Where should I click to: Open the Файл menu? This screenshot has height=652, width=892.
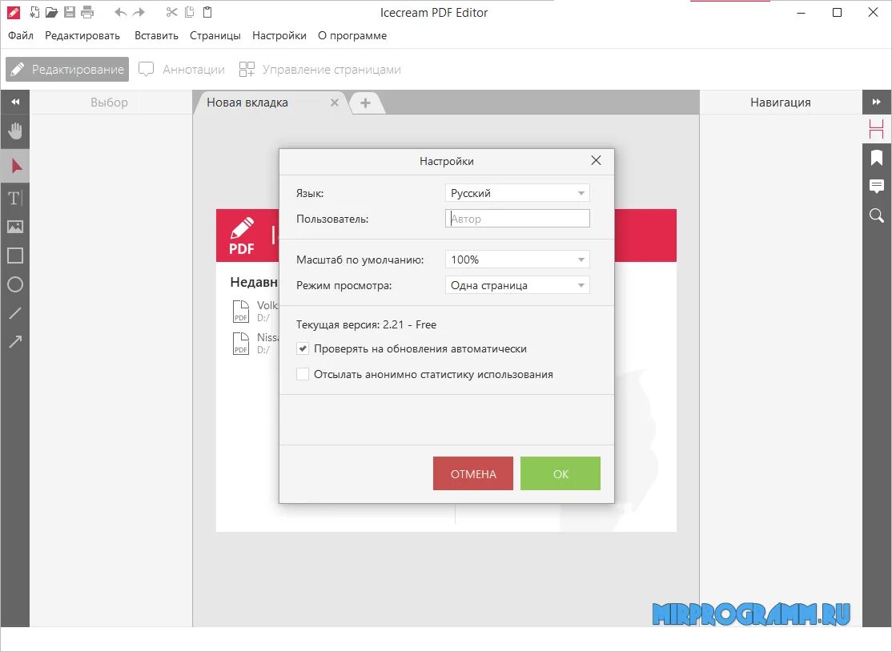21,35
